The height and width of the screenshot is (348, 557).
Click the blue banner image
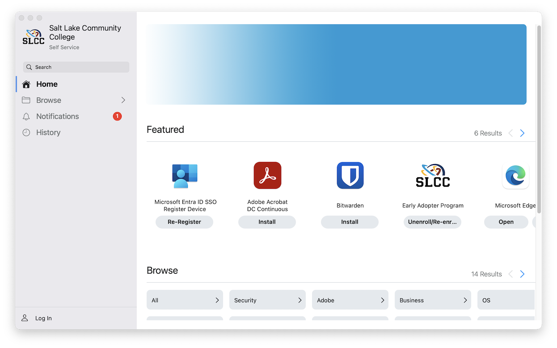click(337, 64)
